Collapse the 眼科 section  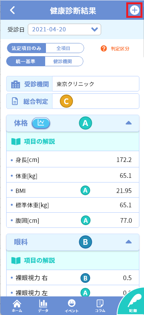pyautogui.click(x=129, y=242)
